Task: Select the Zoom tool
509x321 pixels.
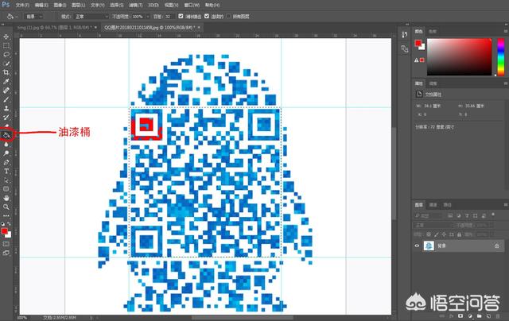Action: (x=6, y=207)
